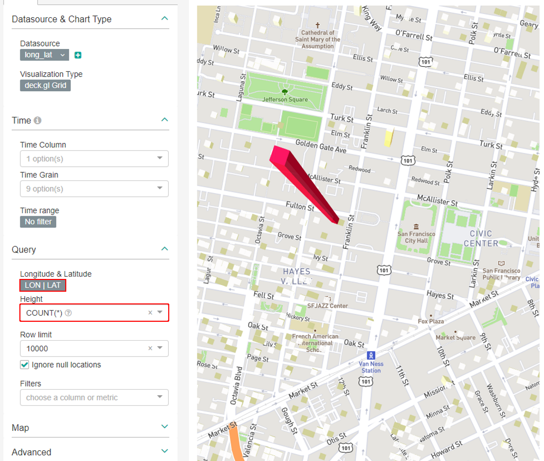Viewport: 544px width, 461px height.
Task: Click the LON | LAT field
Action: (43, 285)
